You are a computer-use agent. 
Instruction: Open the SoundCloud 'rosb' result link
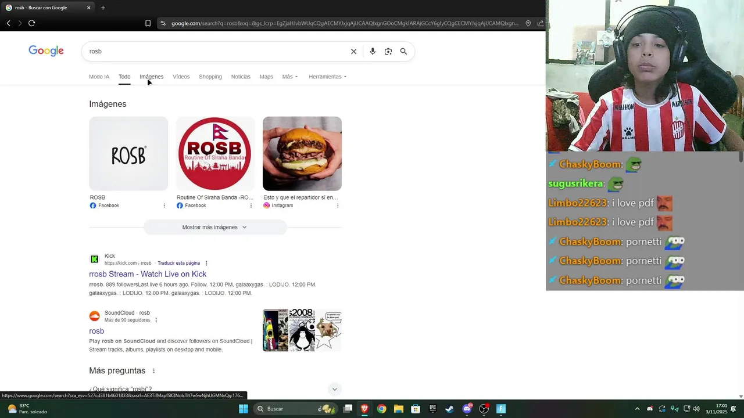pyautogui.click(x=96, y=331)
